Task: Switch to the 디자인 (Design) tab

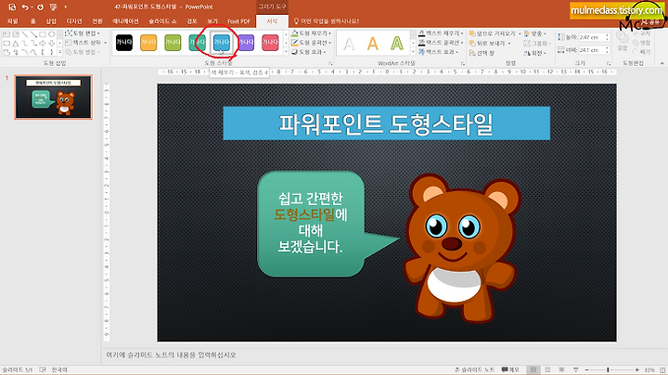Action: (x=73, y=21)
